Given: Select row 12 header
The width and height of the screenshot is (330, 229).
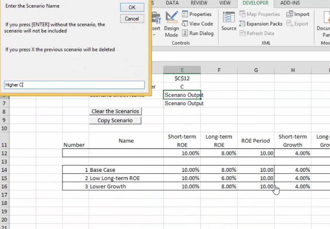Looking at the screenshot, I should pos(4,153).
